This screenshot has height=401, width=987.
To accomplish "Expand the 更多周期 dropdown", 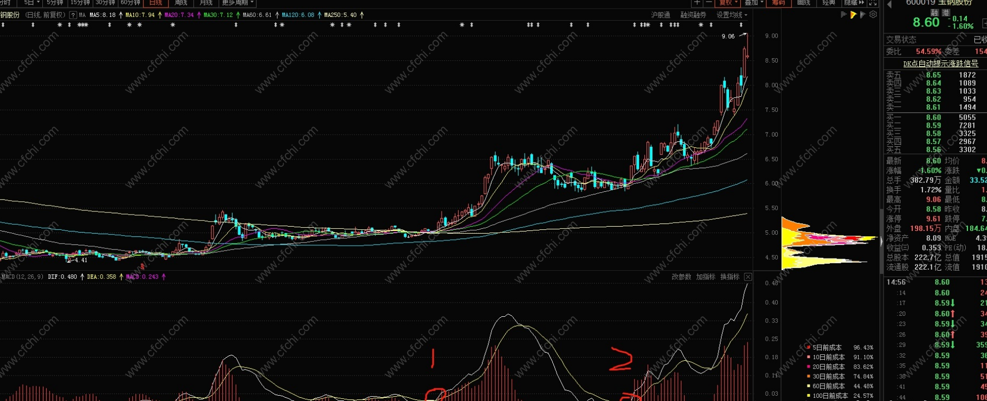I will click(238, 3).
